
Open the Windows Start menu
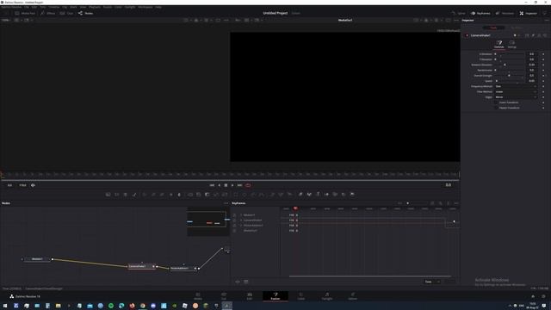click(5, 306)
